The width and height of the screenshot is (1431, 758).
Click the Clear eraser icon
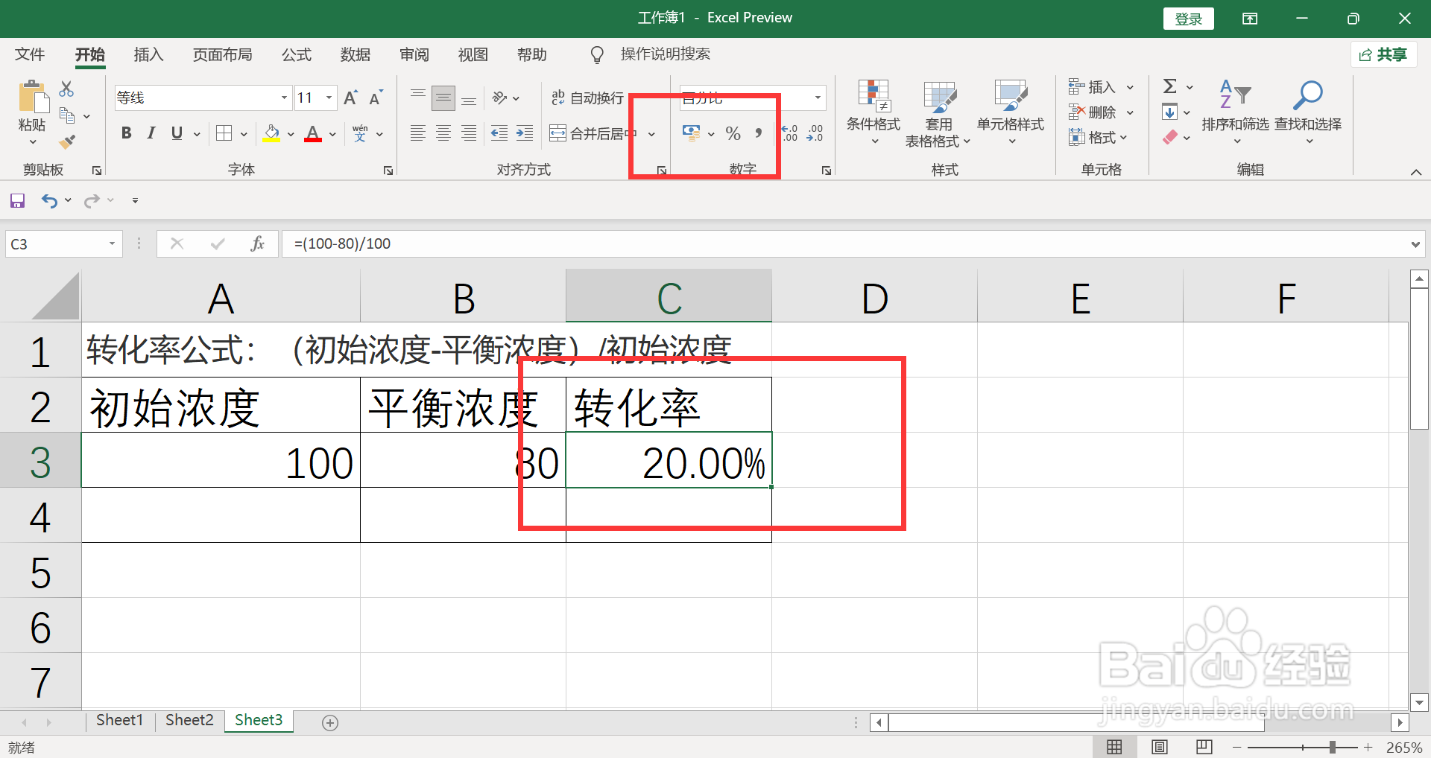point(1170,137)
